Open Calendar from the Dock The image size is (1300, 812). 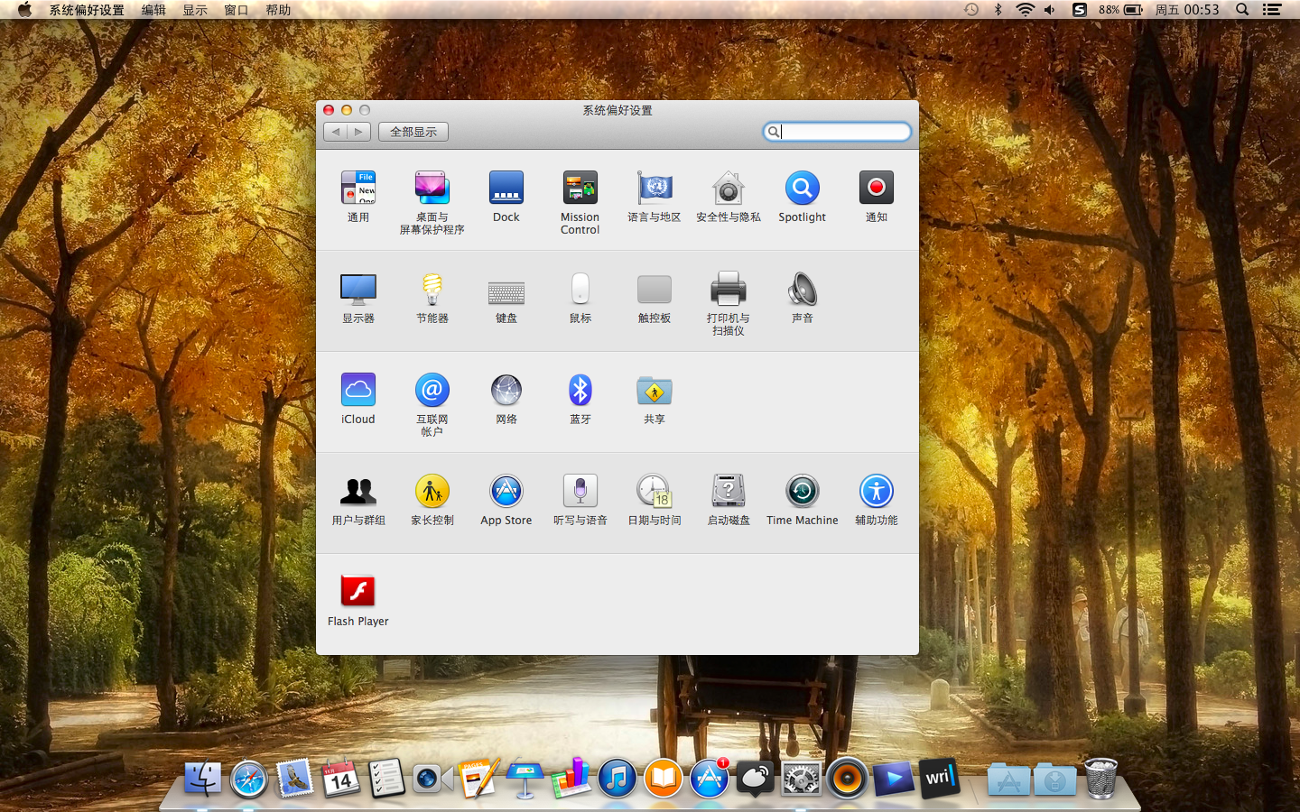pyautogui.click(x=340, y=778)
